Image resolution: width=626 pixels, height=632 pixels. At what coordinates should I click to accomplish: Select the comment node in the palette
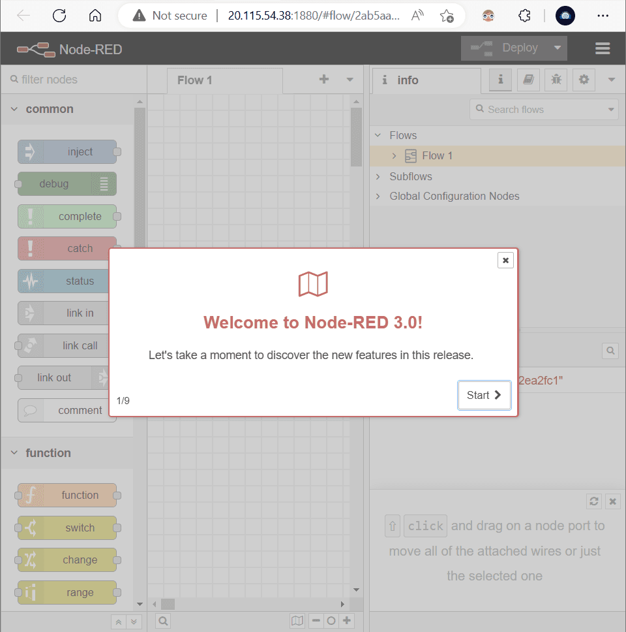(63, 410)
